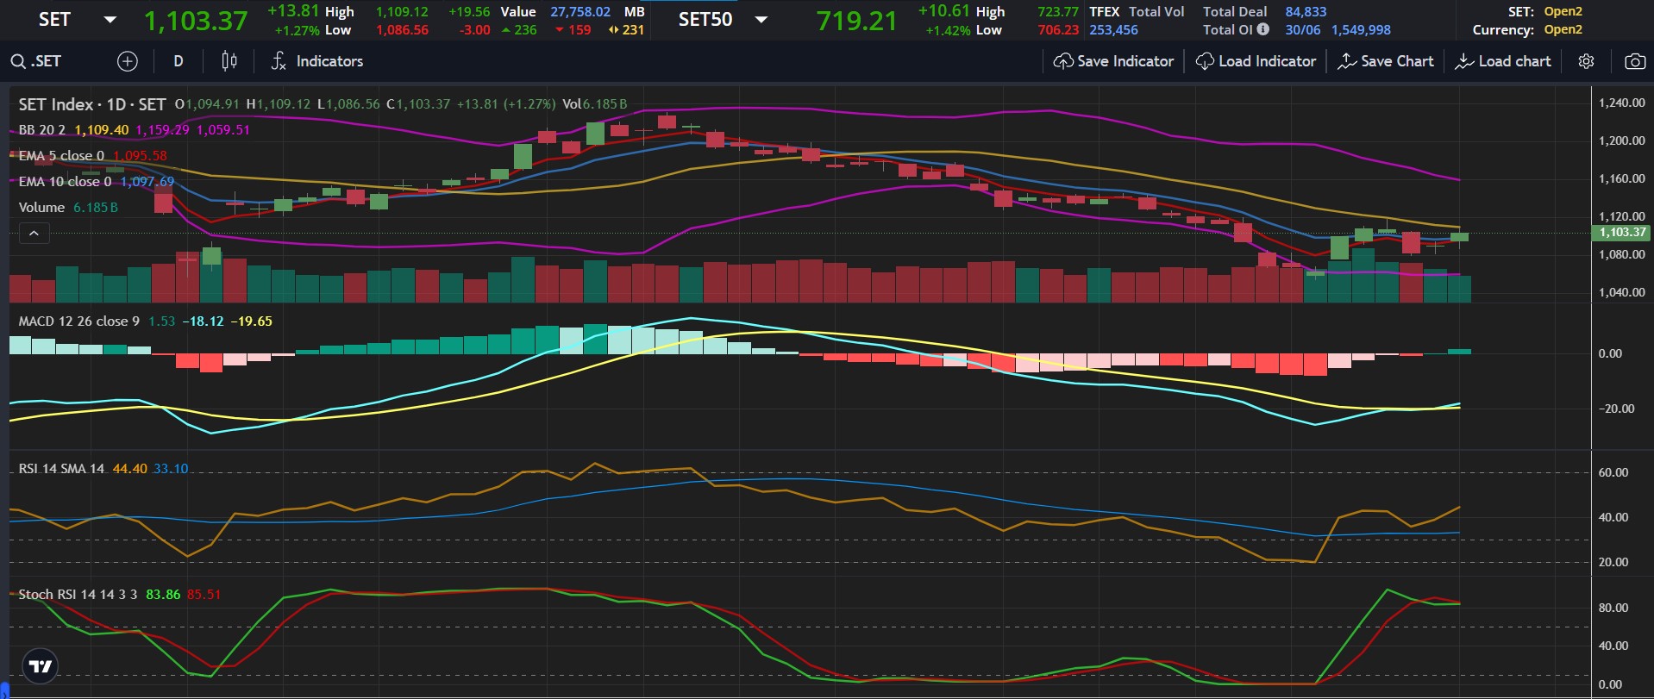Select the Stoch RSI 14 14 3 3 legend
This screenshot has width=1654, height=699.
coord(78,595)
